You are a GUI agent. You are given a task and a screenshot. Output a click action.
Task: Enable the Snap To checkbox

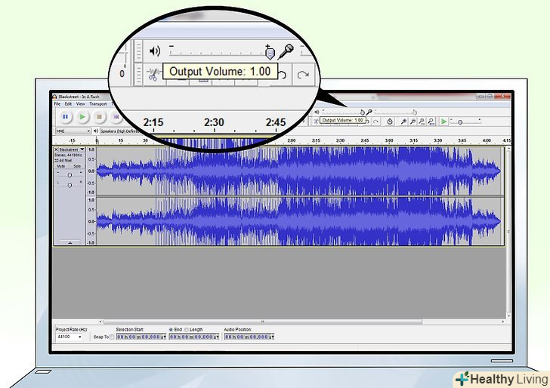point(112,337)
